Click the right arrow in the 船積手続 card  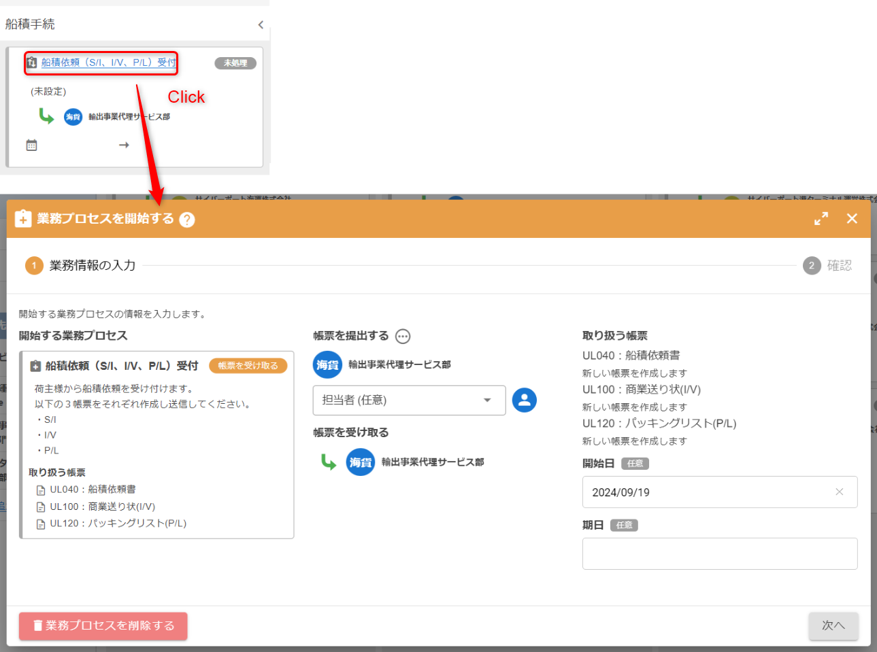coord(124,145)
